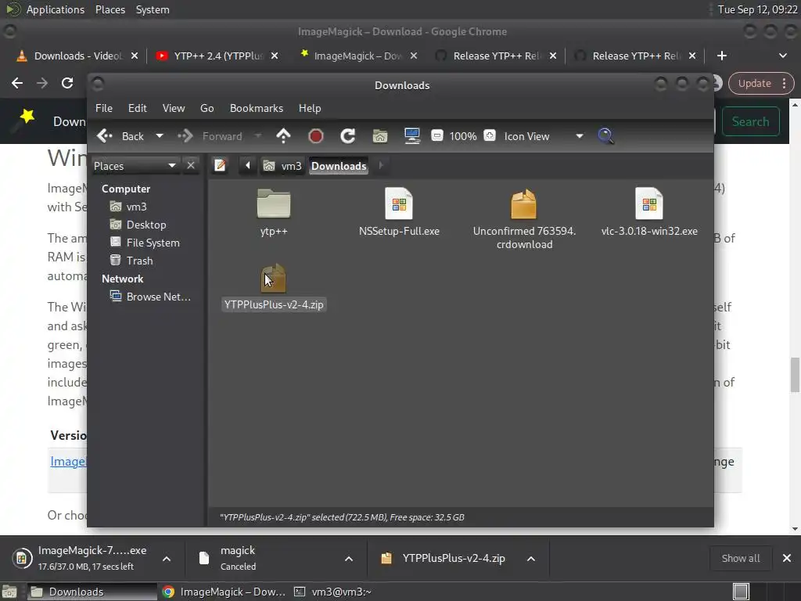Click the red Stop loading icon
The height and width of the screenshot is (601, 801).
[316, 136]
